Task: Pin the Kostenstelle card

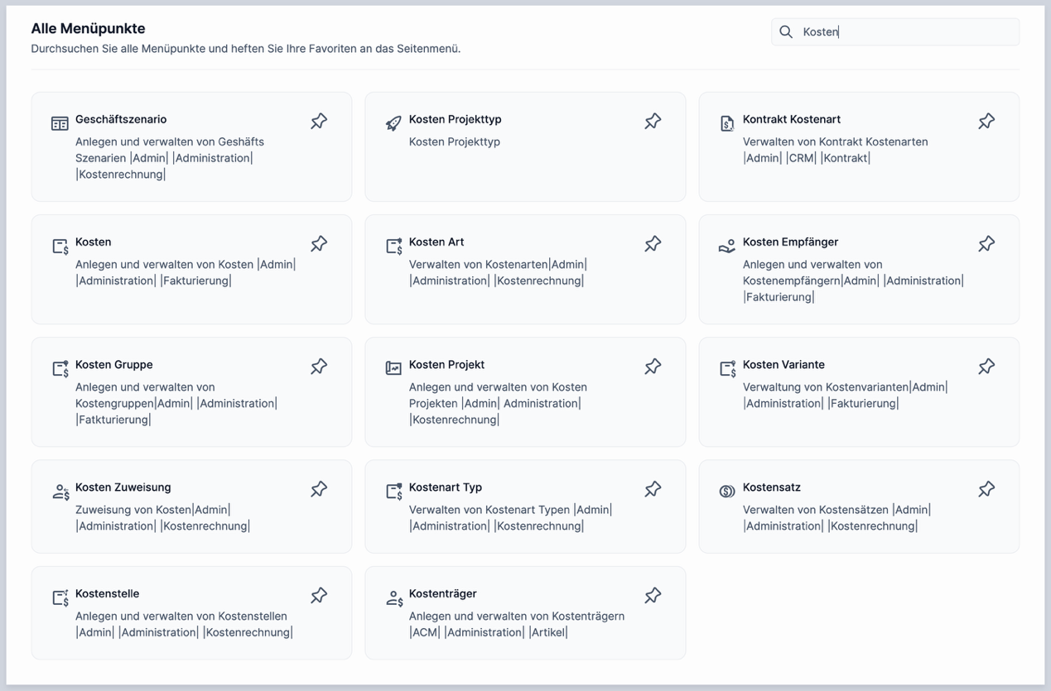Action: [319, 594]
